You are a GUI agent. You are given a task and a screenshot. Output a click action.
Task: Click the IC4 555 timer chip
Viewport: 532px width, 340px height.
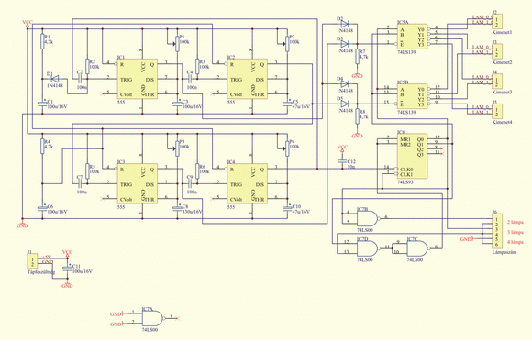tap(247, 183)
